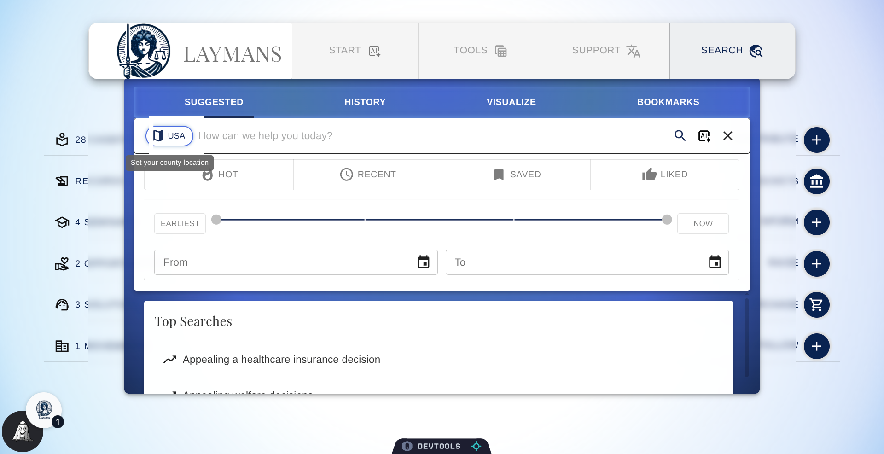
Task: Switch to the VISUALIZE tab
Action: pos(511,102)
